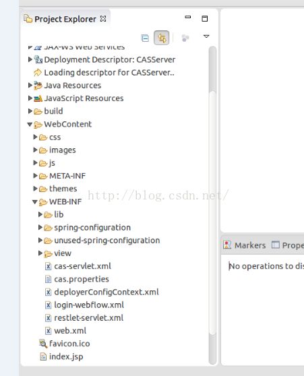The image size is (304, 376).
Task: Expand the css folder
Action: pos(35,137)
